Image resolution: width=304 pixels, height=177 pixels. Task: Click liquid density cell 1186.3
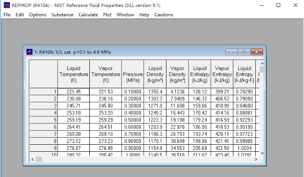(155, 134)
